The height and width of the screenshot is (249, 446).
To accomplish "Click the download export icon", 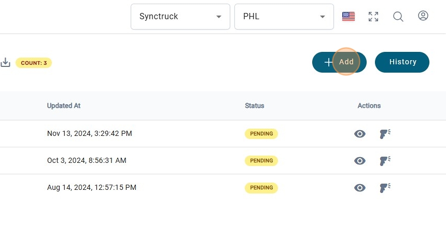I will click(x=5, y=62).
